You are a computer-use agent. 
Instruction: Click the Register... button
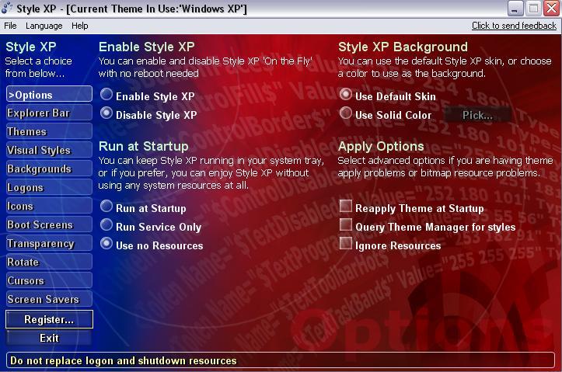coord(49,319)
